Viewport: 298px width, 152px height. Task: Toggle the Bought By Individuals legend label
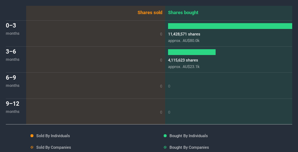pos(188,136)
